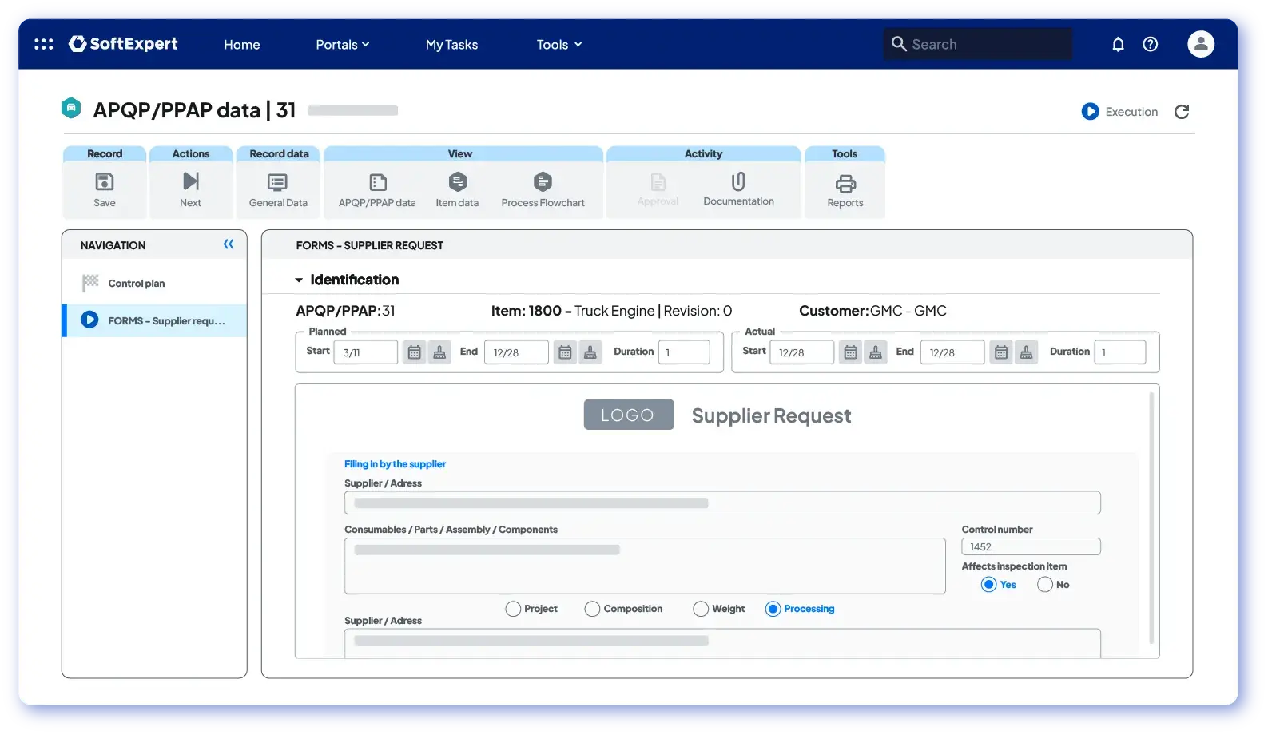Expand the Tools dropdown in top bar

point(559,45)
